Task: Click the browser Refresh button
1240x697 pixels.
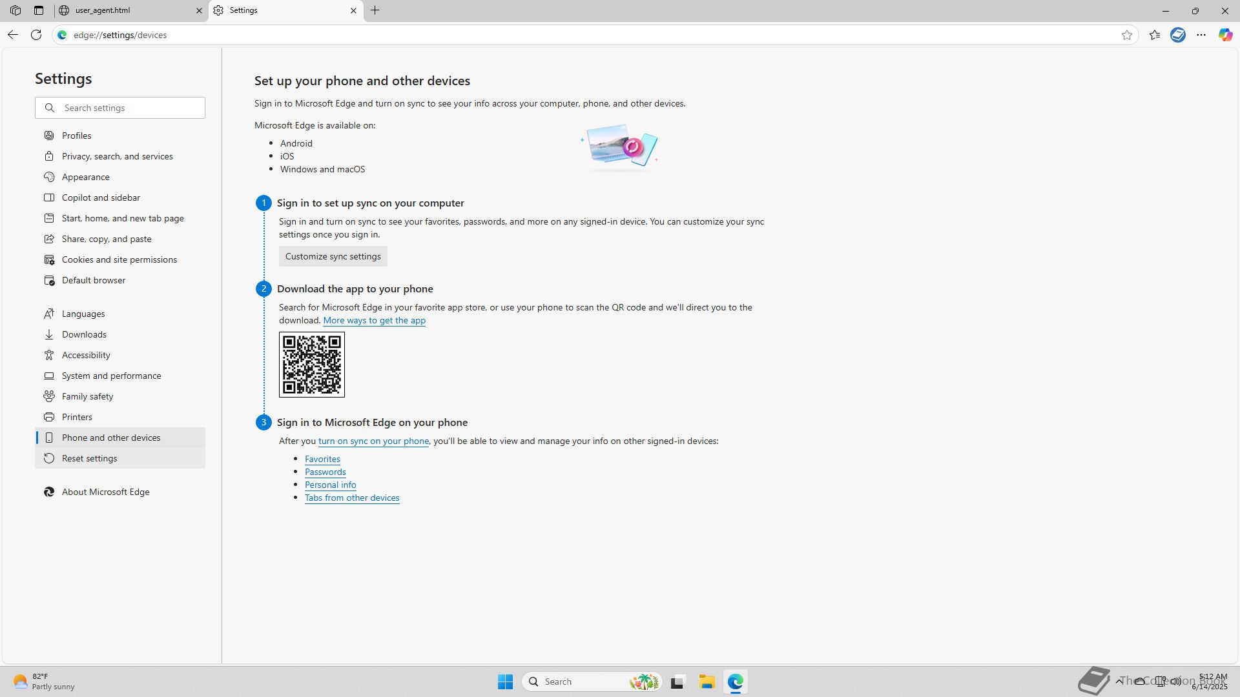Action: tap(36, 35)
